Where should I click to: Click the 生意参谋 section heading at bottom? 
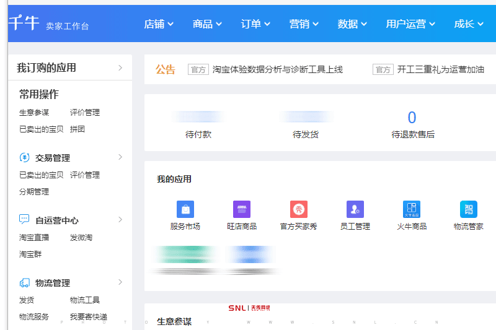click(x=174, y=321)
